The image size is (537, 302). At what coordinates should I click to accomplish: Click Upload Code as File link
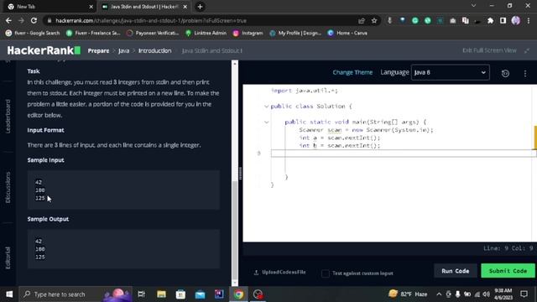coord(284,272)
